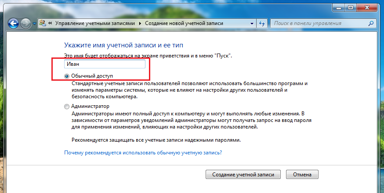This screenshot has width=384, height=193.
Task: Maximize the window
Action: 351,7
